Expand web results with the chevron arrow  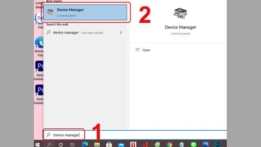(121, 33)
